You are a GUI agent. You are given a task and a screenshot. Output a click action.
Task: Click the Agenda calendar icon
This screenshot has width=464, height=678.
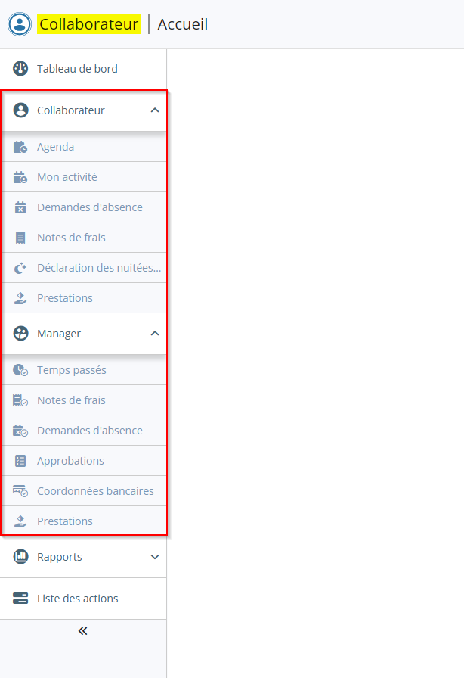click(x=20, y=147)
